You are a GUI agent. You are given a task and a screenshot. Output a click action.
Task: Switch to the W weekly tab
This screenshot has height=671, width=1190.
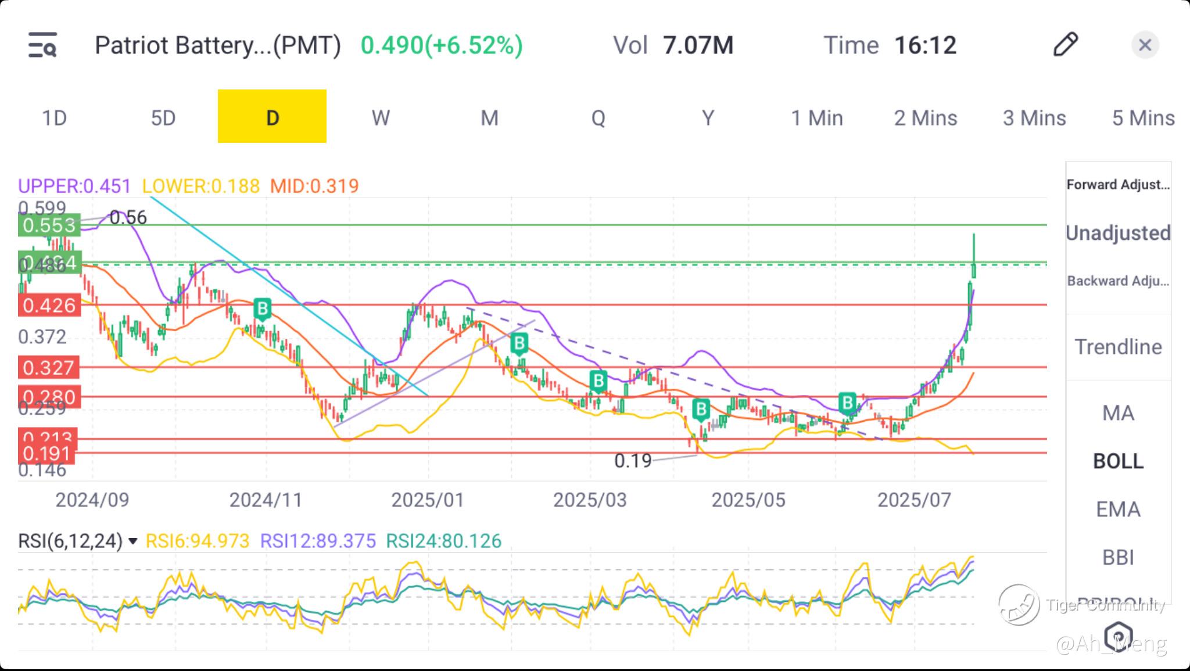[x=381, y=118]
